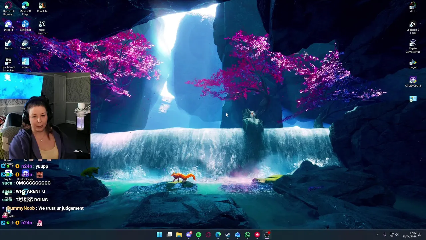The image size is (426, 240).
Task: Select the SteamVR desktop icon
Action: tap(25, 44)
